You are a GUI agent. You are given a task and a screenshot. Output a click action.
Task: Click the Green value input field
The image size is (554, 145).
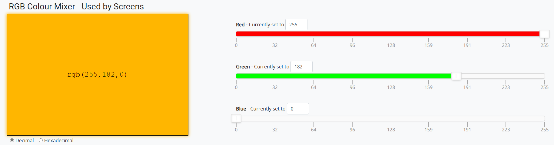[301, 67]
